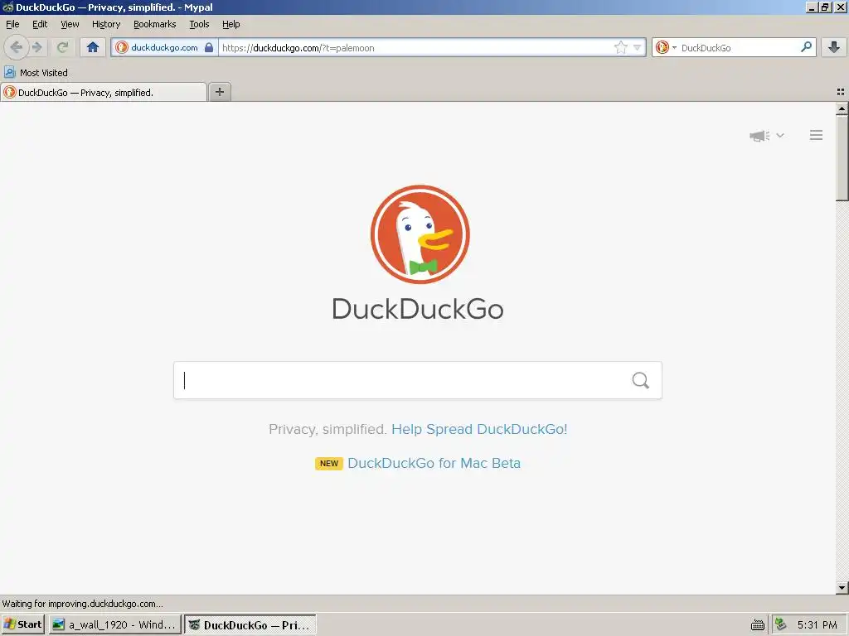Open the View menu

click(x=70, y=24)
